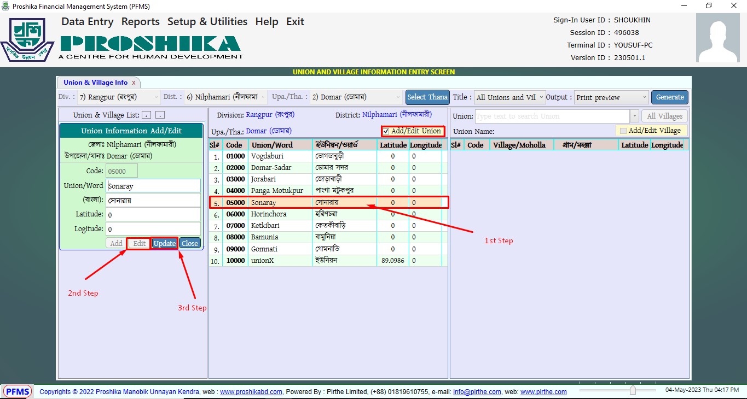
Task: Select the unionX union row
Action: coord(328,260)
